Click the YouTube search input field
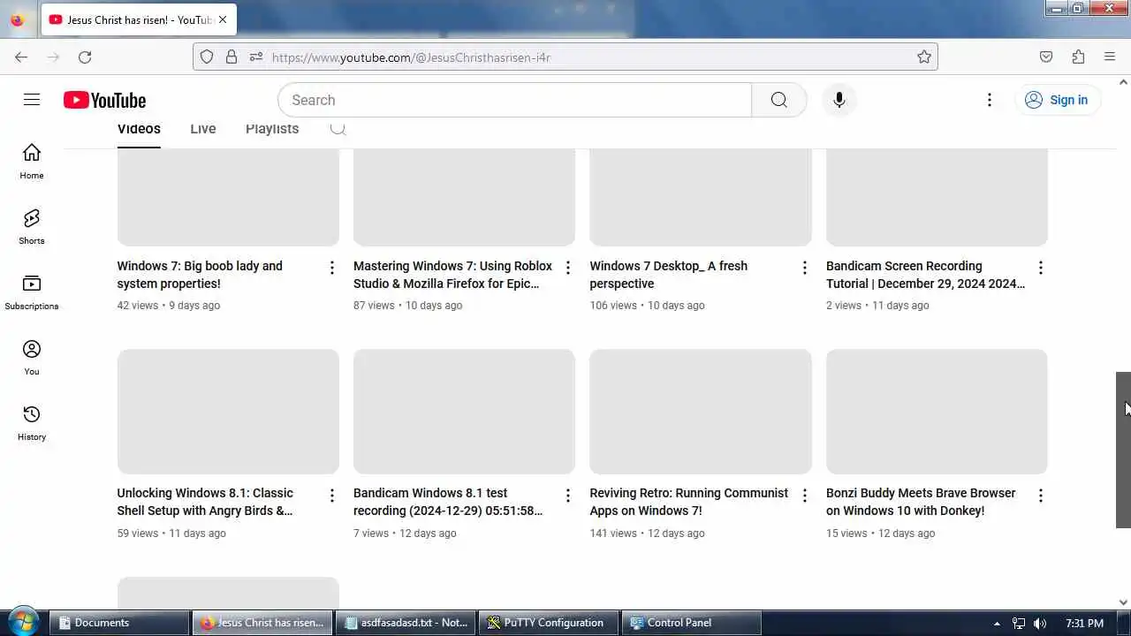This screenshot has height=636, width=1131. point(514,100)
